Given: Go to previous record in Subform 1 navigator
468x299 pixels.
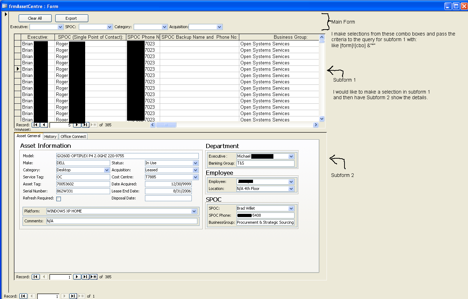Looking at the screenshot, I should coord(44,125).
